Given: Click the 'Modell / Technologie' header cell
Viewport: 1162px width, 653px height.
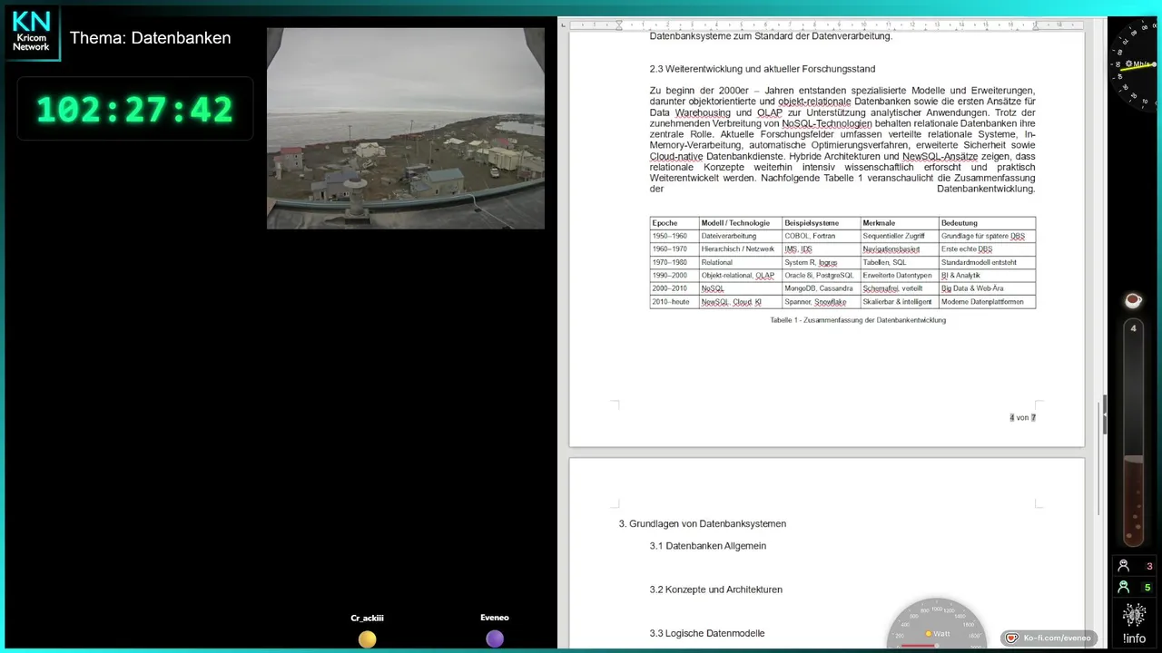Looking at the screenshot, I should [741, 223].
